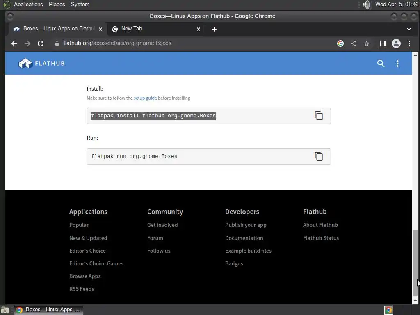Open Documentation link
The width and height of the screenshot is (420, 315).
[x=244, y=238]
